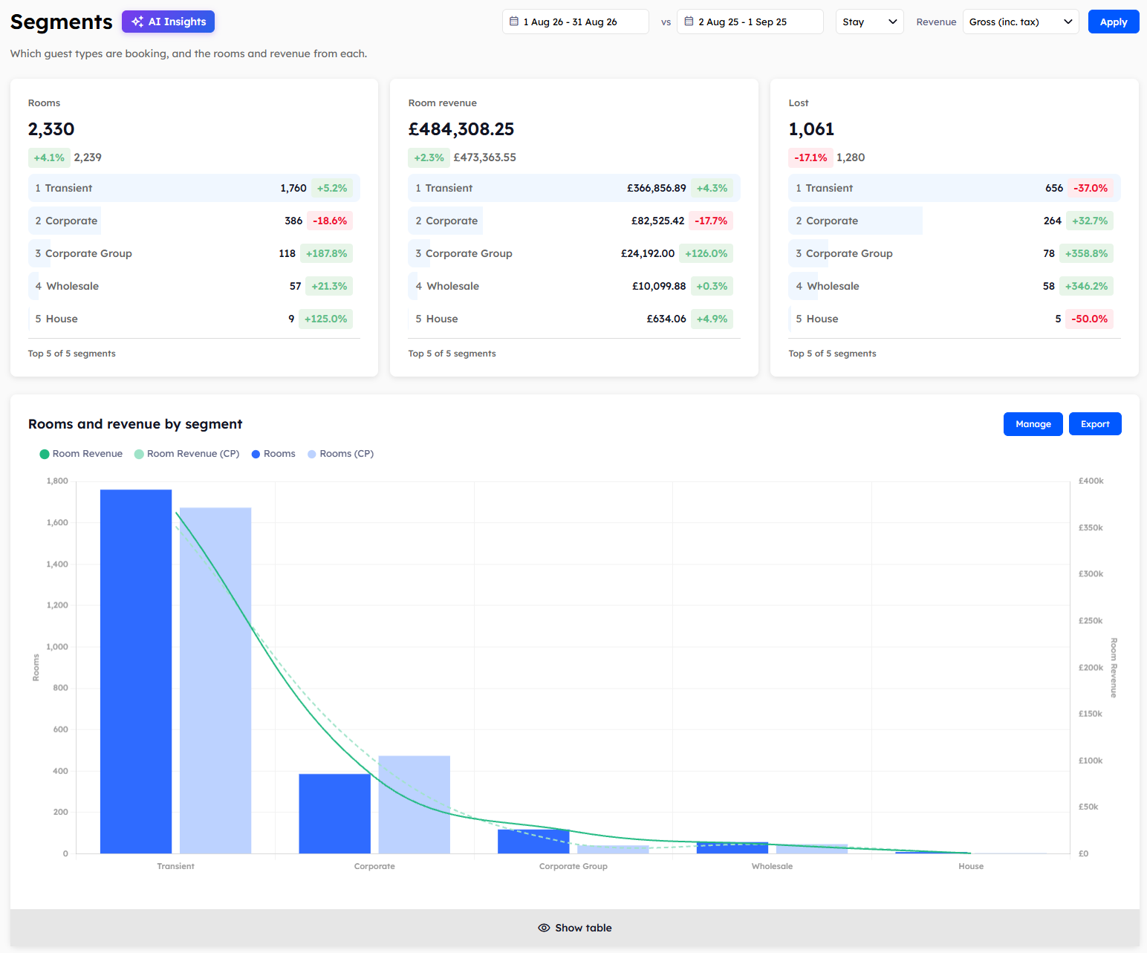
Task: Click the calendar icon for 1 Aug 26 range
Action: coord(514,22)
